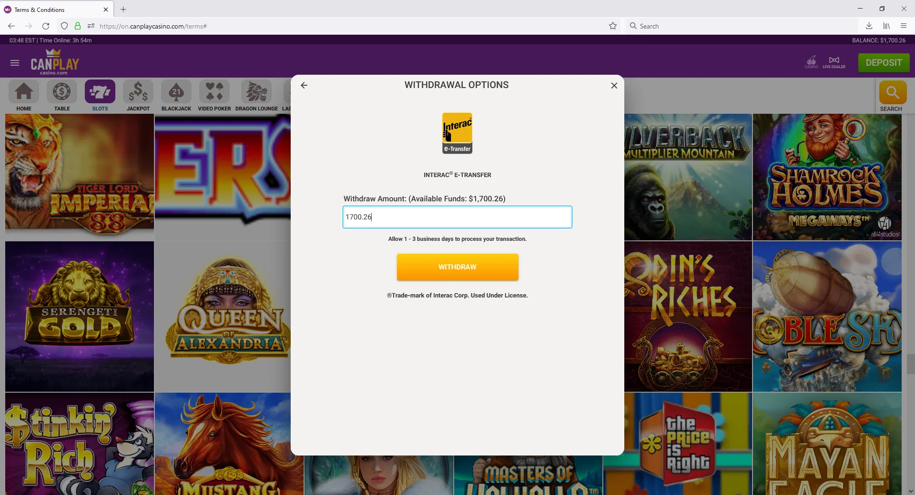
Task: Click the 'Allow 1 - 3 business days' processing note
Action: pos(457,239)
